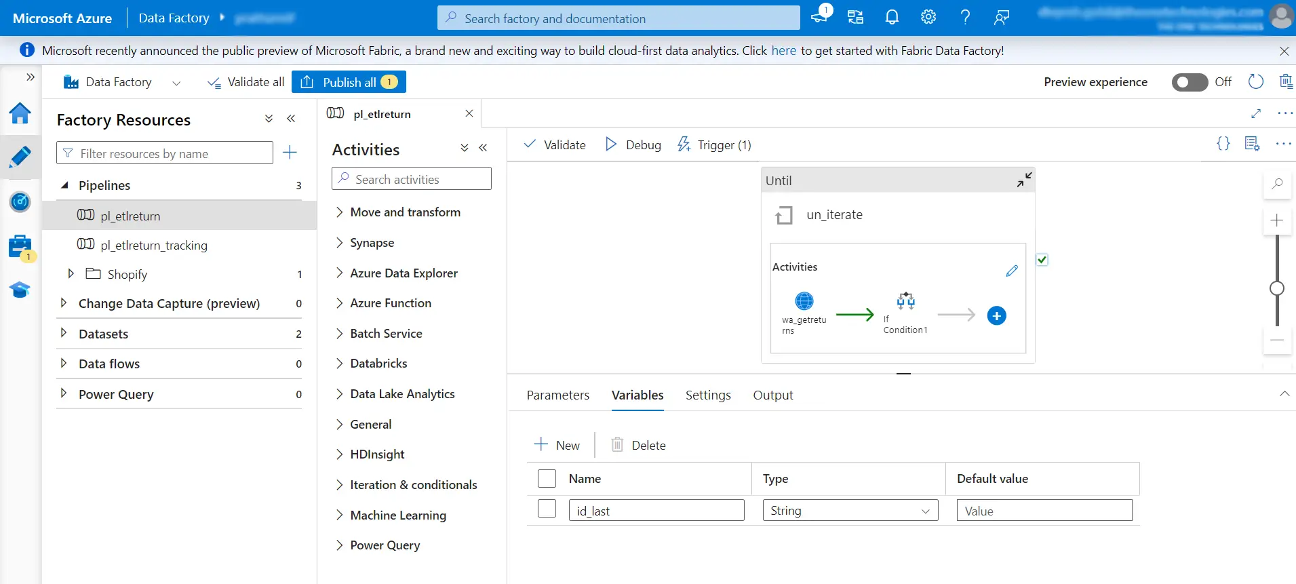Select the wa_getreturns web activity icon

(x=804, y=300)
